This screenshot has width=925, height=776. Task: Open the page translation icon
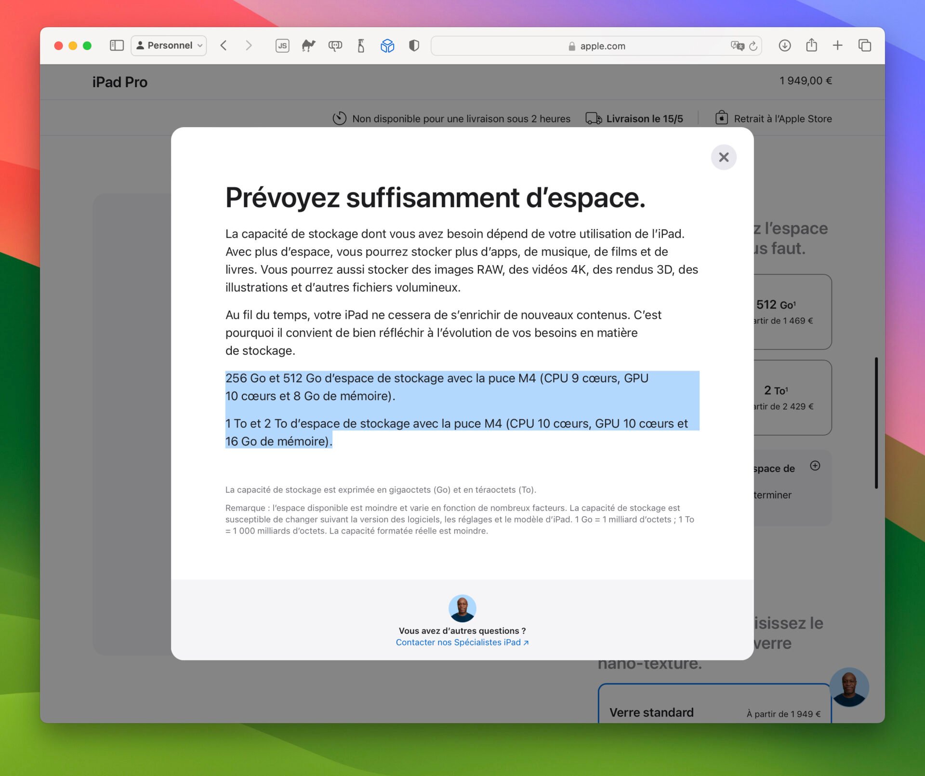click(x=737, y=46)
